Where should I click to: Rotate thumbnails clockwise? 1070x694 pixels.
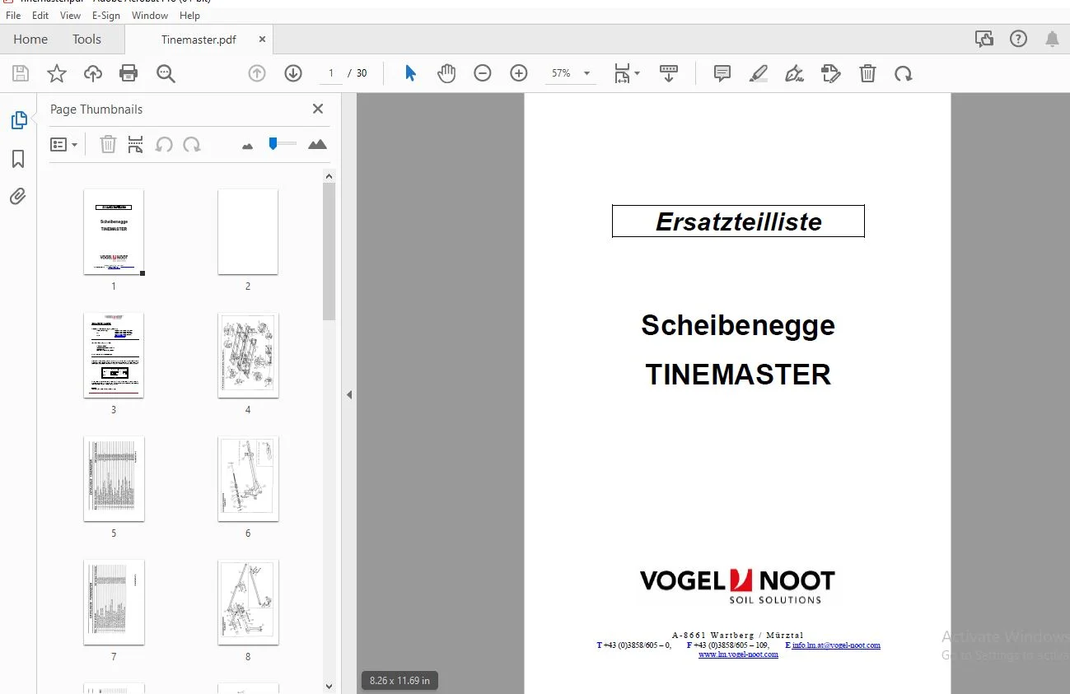point(192,145)
